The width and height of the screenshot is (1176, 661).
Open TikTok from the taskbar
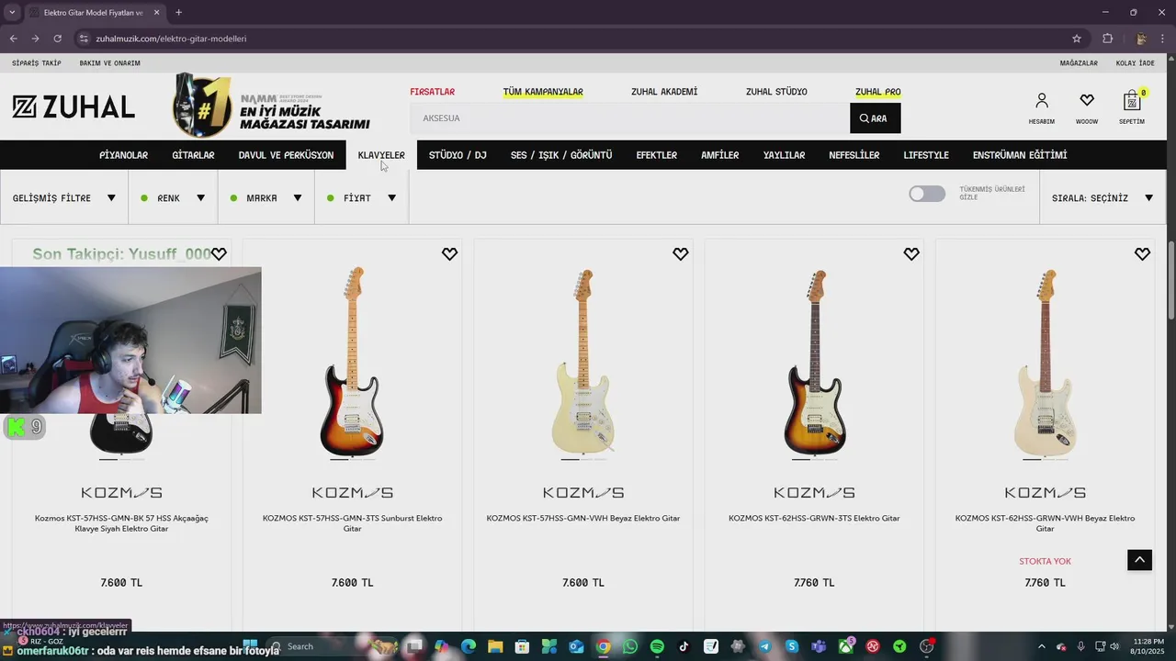(x=684, y=646)
